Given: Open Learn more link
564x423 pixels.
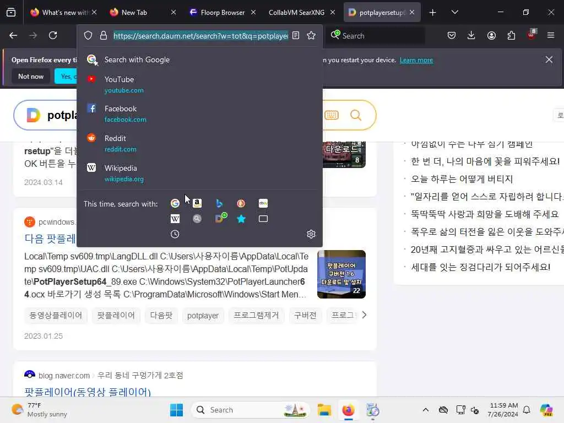Looking at the screenshot, I should pos(416,60).
